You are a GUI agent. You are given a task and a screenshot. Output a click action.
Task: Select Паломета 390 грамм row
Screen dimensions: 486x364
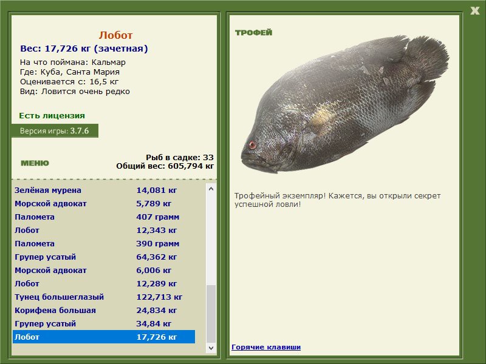tap(104, 243)
